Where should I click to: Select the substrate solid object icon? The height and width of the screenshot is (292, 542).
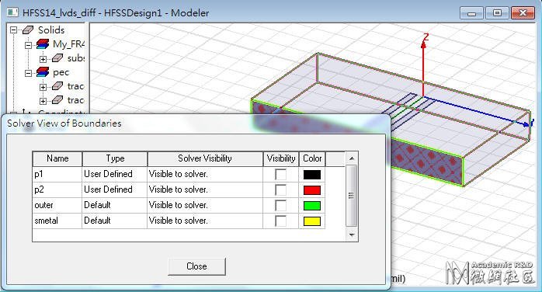click(x=57, y=58)
